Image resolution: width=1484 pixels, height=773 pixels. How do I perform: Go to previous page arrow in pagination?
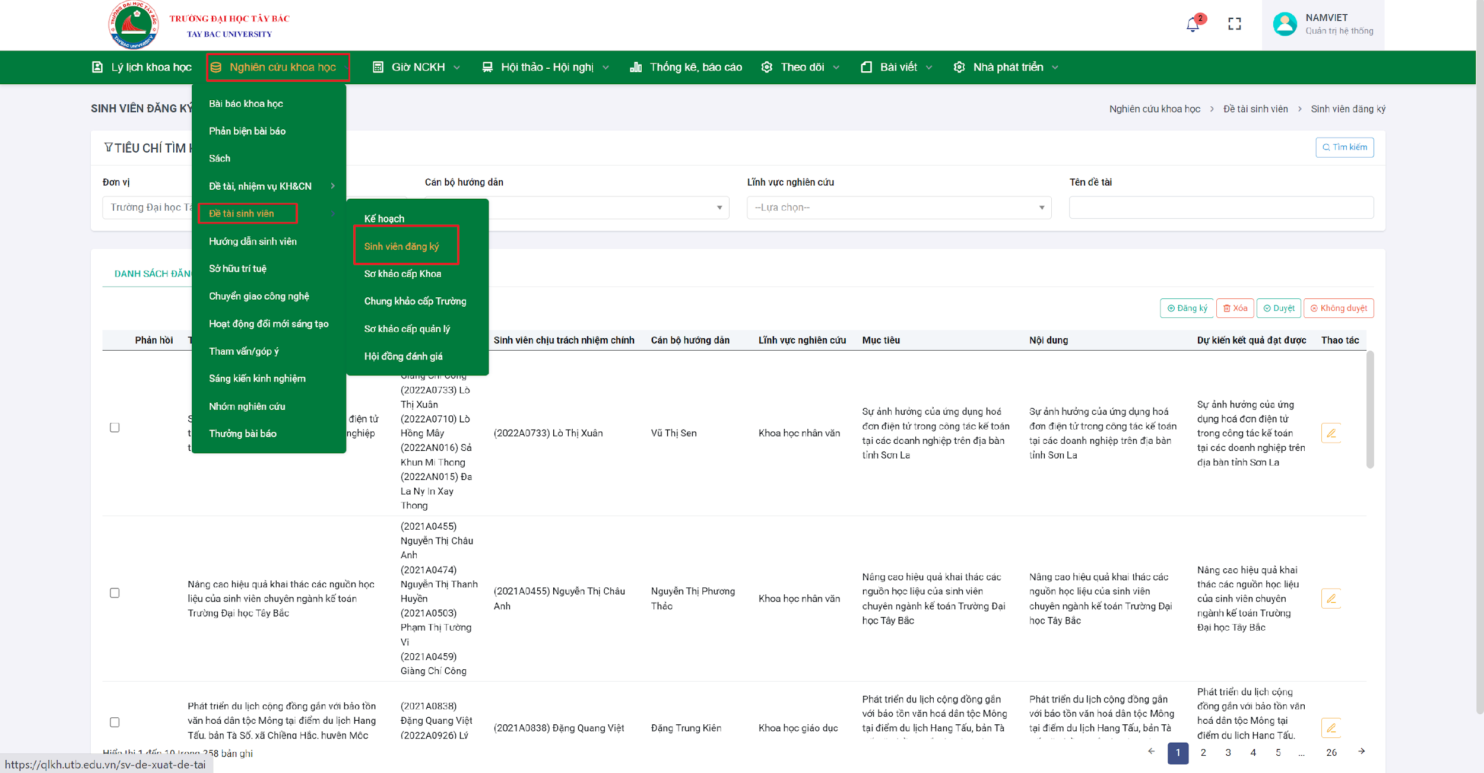(x=1152, y=752)
